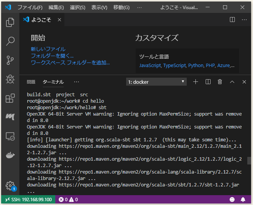Click the JavaScript link
253x205 pixels.
coord(150,66)
